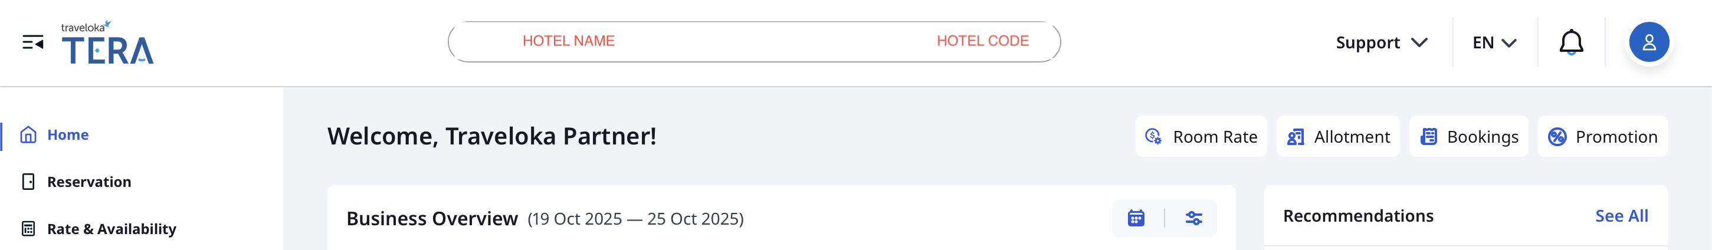Viewport: 1712px width, 250px height.
Task: Click See All recommendations link
Action: click(1621, 216)
